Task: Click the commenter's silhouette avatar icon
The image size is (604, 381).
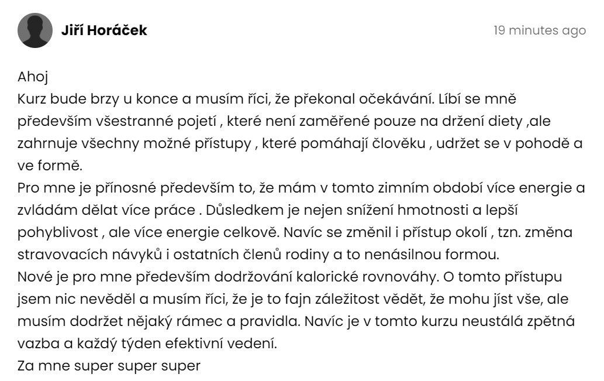Action: (35, 30)
